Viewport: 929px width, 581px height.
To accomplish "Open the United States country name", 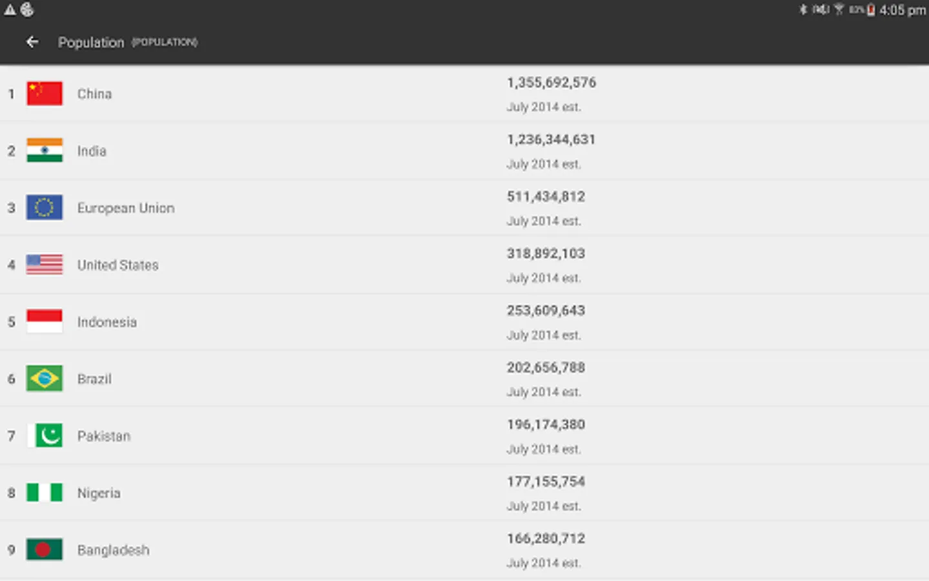I will click(x=118, y=265).
